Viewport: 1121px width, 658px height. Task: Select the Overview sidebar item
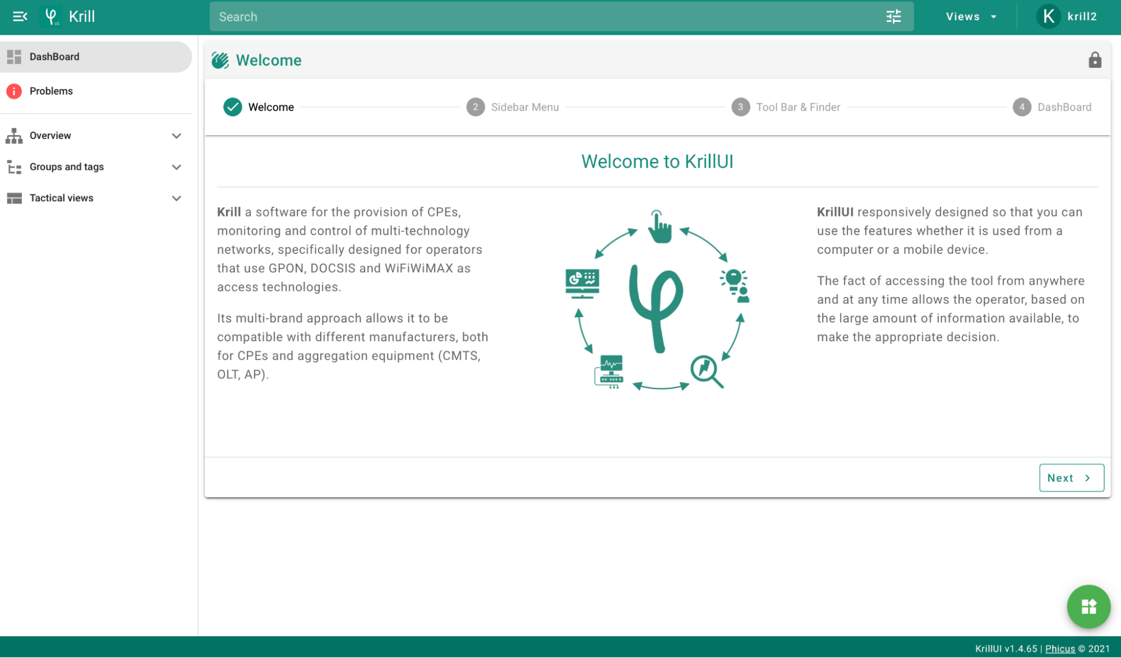(96, 136)
